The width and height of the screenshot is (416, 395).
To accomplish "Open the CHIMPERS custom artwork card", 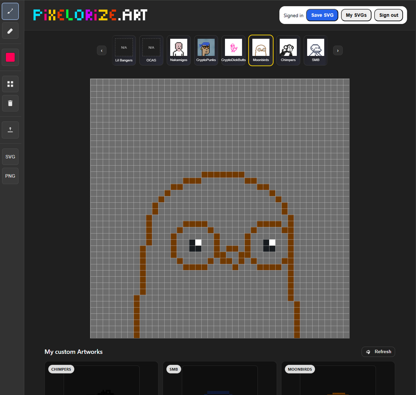I will pos(101,378).
